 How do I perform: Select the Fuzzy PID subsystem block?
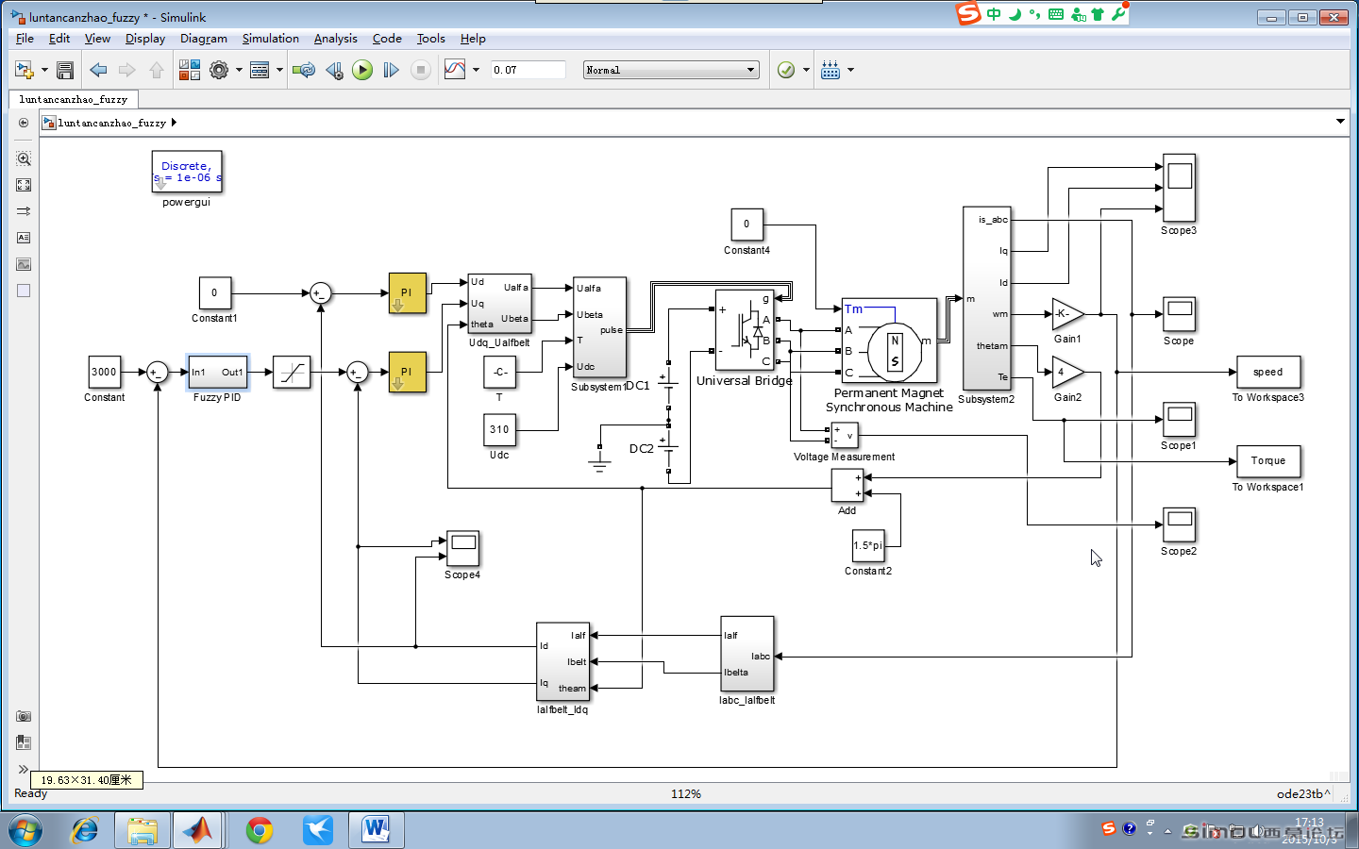click(218, 372)
